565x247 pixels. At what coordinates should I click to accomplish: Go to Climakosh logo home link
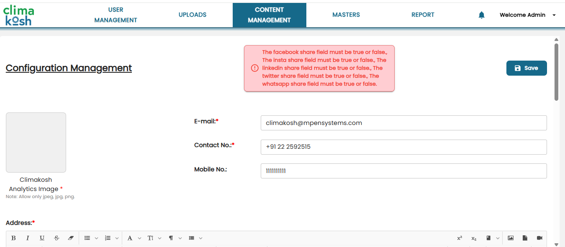pyautogui.click(x=19, y=15)
